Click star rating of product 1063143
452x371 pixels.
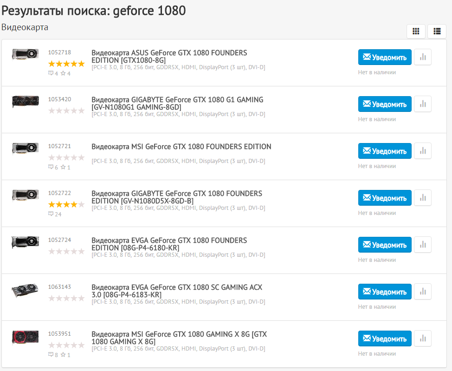[x=66, y=298]
